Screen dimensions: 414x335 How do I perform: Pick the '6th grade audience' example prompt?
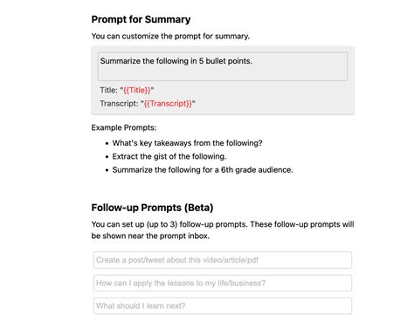tap(203, 170)
